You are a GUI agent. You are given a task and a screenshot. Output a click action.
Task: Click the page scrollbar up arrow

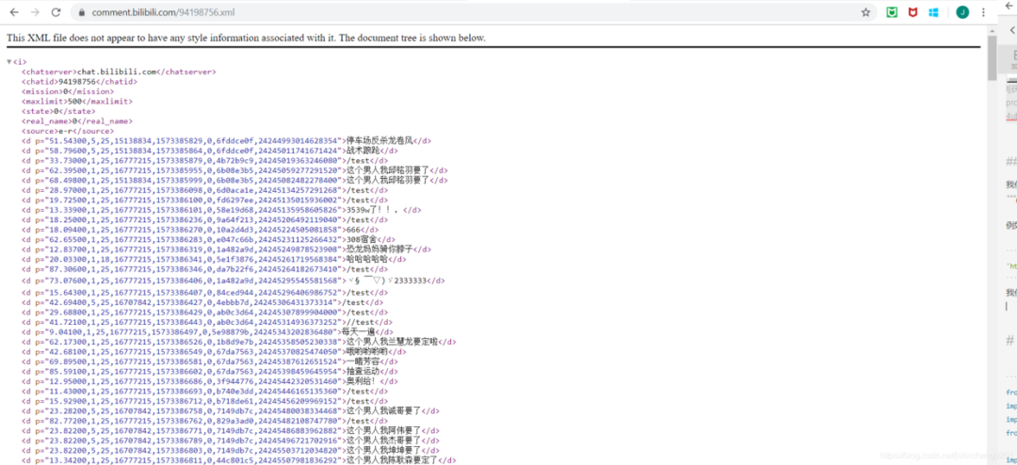(992, 30)
